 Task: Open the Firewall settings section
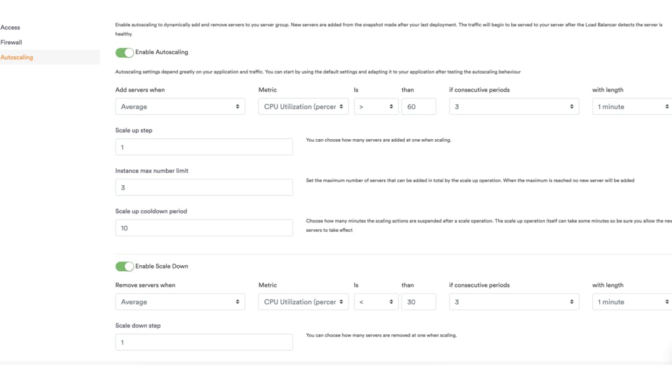(12, 42)
